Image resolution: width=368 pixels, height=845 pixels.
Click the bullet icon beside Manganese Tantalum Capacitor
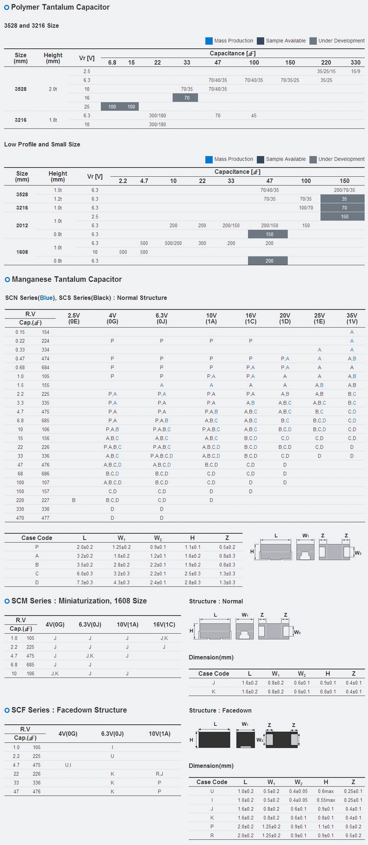7,280
